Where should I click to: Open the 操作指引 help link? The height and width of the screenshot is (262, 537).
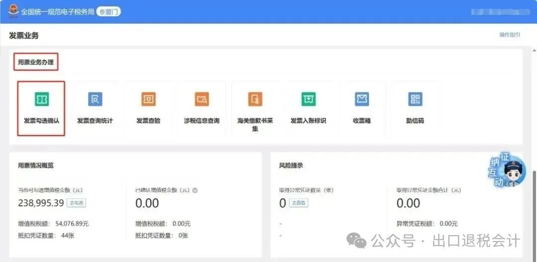click(510, 35)
